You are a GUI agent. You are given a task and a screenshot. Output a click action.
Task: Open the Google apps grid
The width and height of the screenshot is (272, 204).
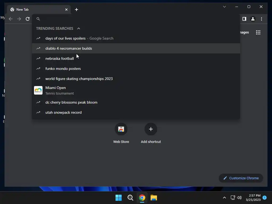coord(258,32)
